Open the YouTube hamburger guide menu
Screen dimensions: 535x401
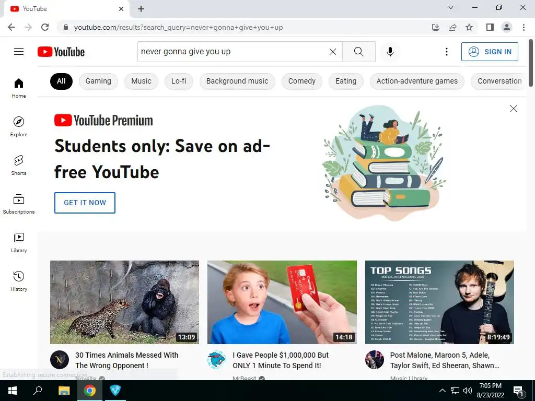pos(19,52)
